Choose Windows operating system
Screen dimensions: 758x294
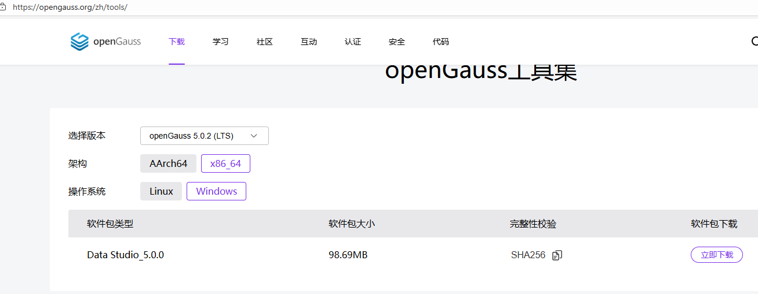[x=217, y=191]
